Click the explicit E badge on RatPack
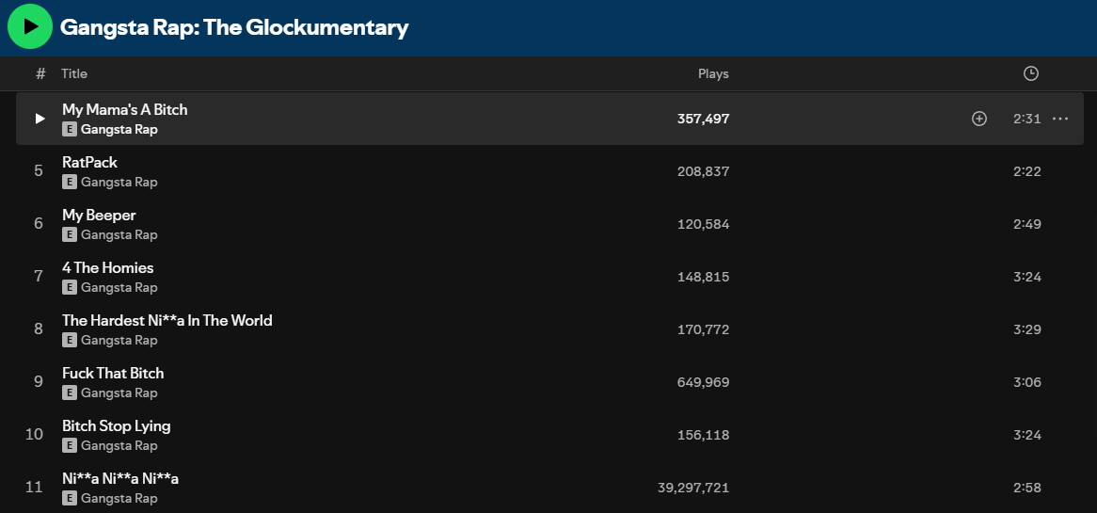 click(70, 182)
